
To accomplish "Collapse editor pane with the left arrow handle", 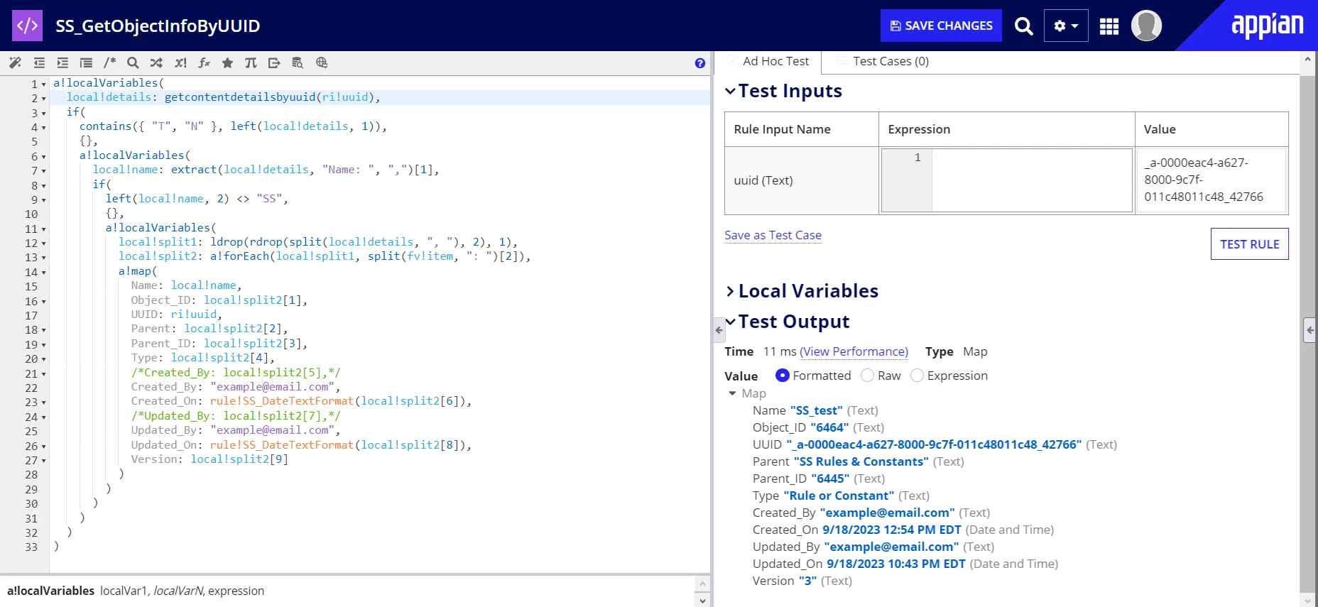I will (x=719, y=330).
